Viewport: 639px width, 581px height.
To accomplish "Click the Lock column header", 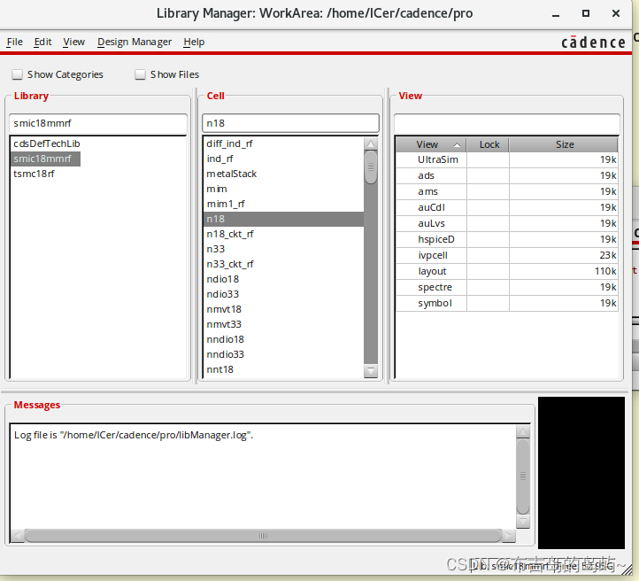I will pyautogui.click(x=489, y=144).
